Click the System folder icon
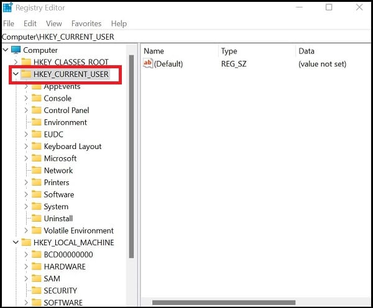The height and width of the screenshot is (308, 373). point(37,206)
